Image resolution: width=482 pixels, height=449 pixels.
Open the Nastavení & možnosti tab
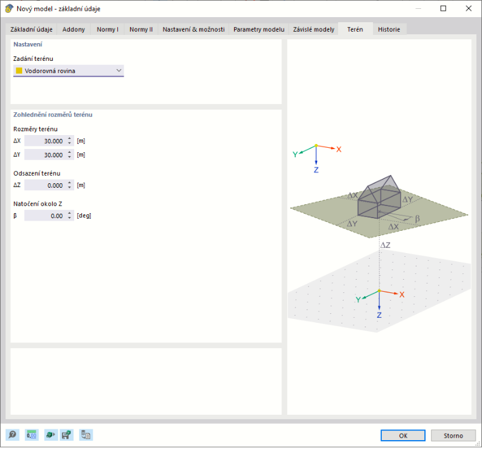coord(193,30)
